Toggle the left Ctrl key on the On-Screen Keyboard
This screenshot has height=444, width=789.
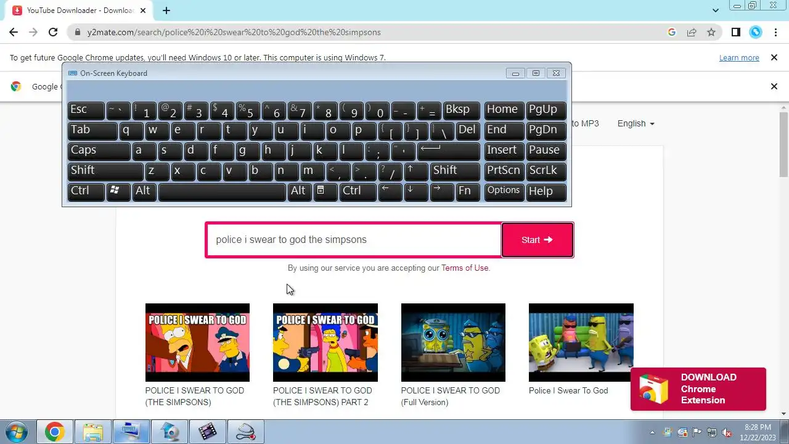(x=86, y=192)
